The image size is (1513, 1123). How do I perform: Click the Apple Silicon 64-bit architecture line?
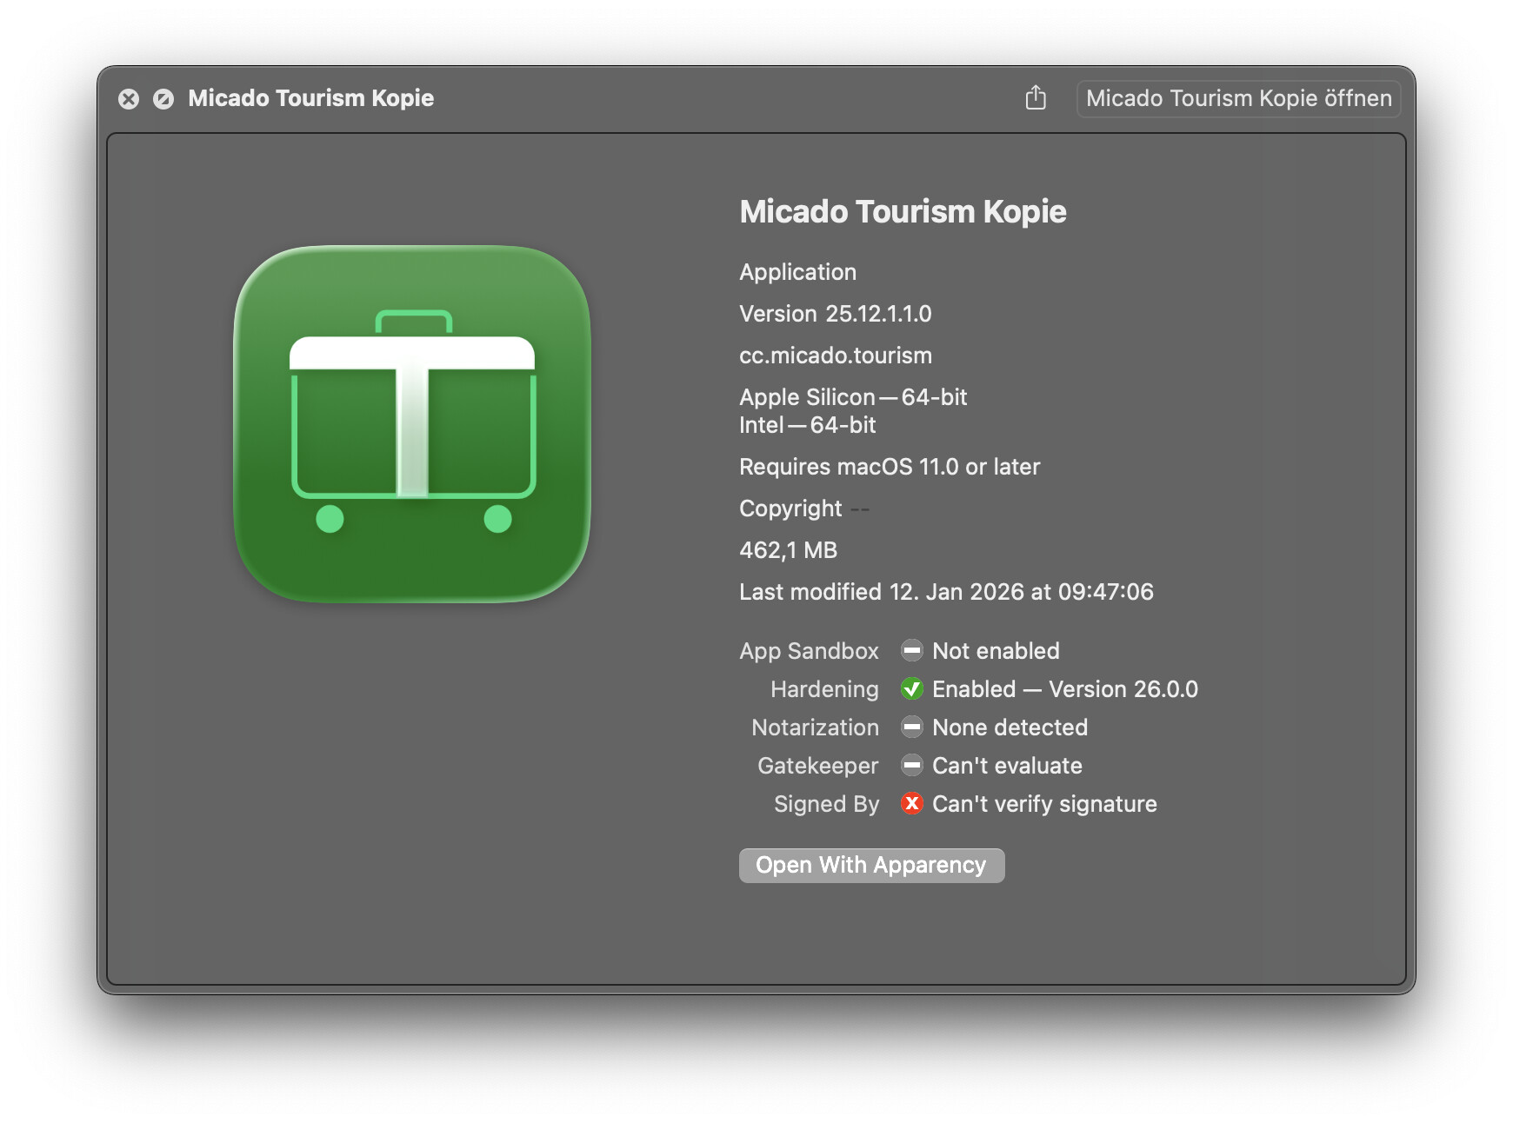click(x=852, y=397)
